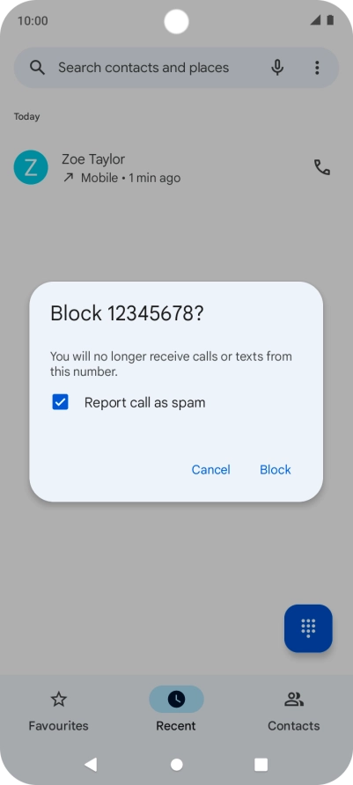Tap the Report call as spam label
Image resolution: width=353 pixels, height=785 pixels.
[x=144, y=402]
